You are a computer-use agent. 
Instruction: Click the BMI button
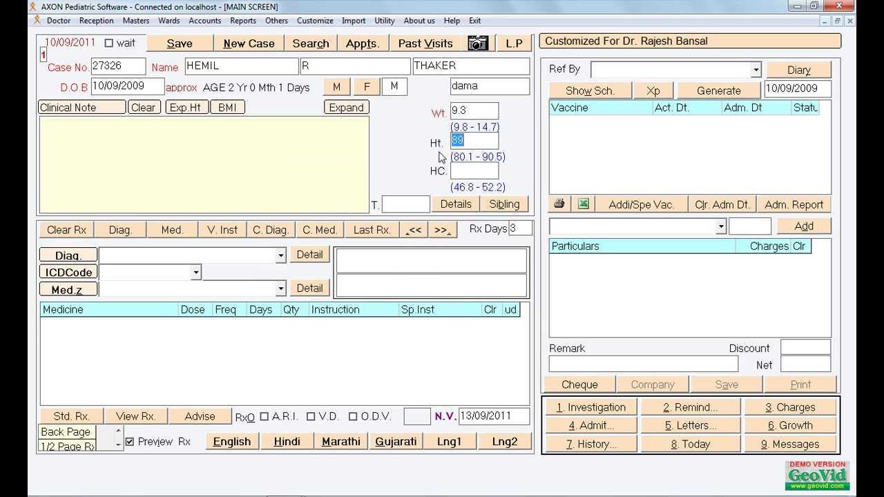point(227,108)
